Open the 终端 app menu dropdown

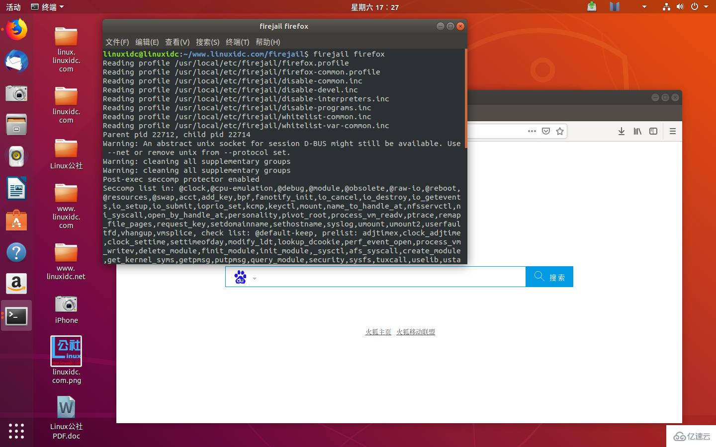47,7
